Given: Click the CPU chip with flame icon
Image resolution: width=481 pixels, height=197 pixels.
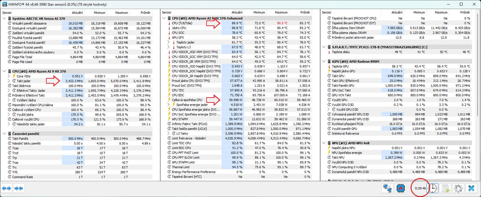Looking at the screenshot, I should tap(400, 188).
